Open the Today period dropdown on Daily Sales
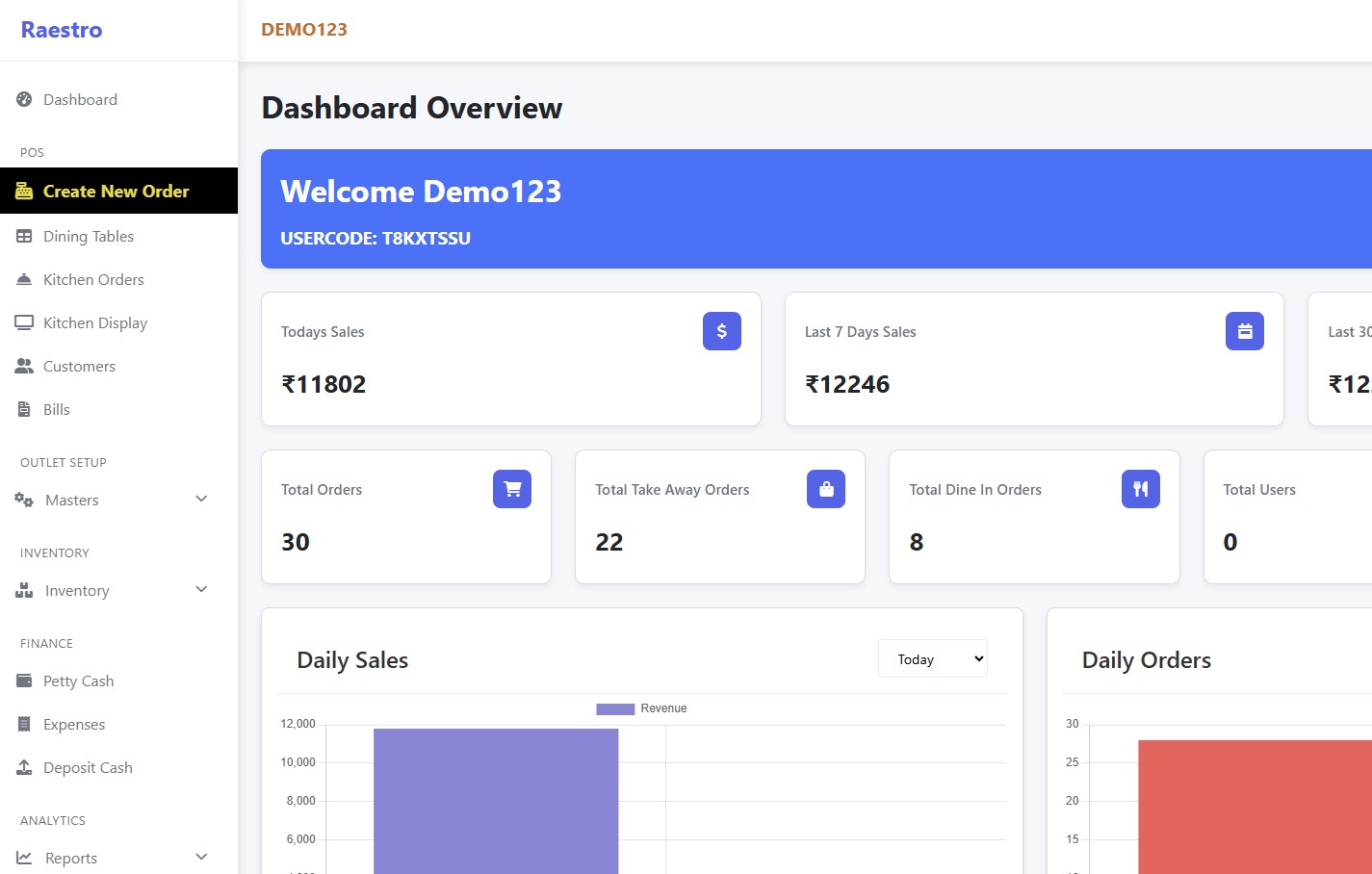The height and width of the screenshot is (874, 1372). tap(932, 658)
